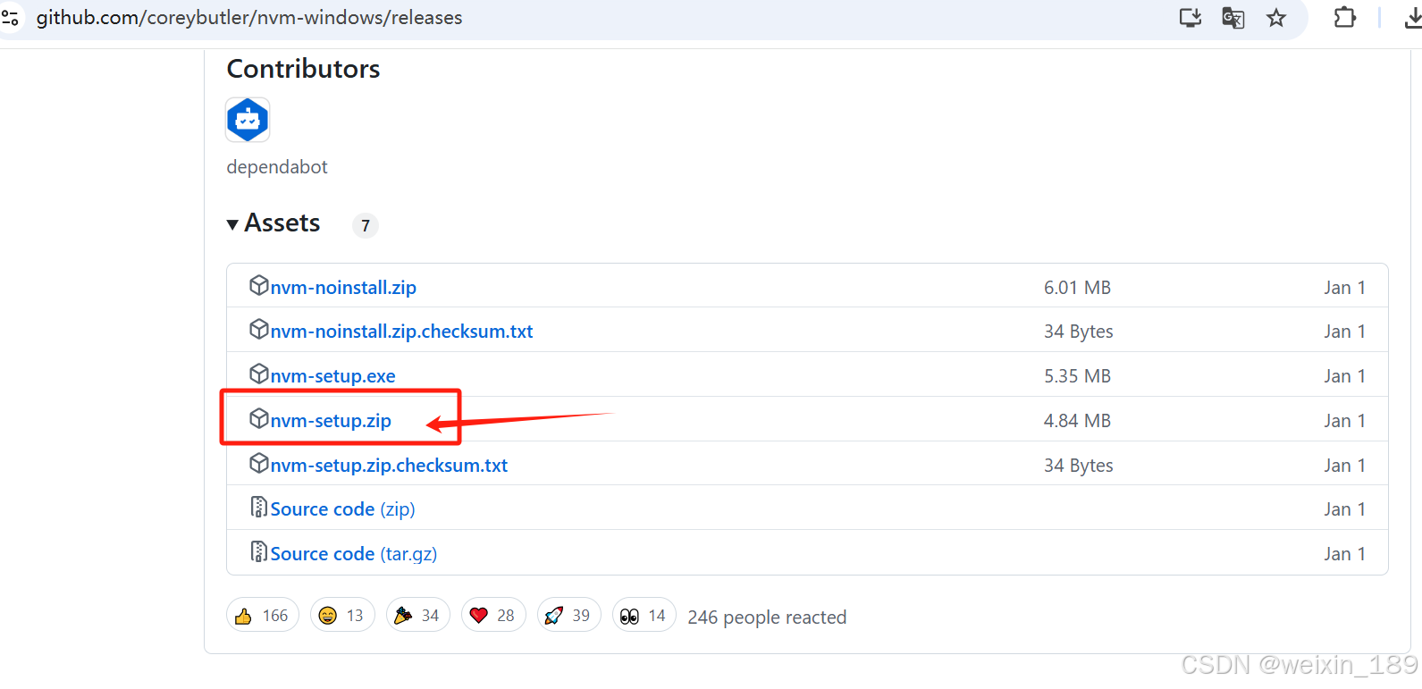Click zip file icon beside Source code (zip)

click(259, 507)
